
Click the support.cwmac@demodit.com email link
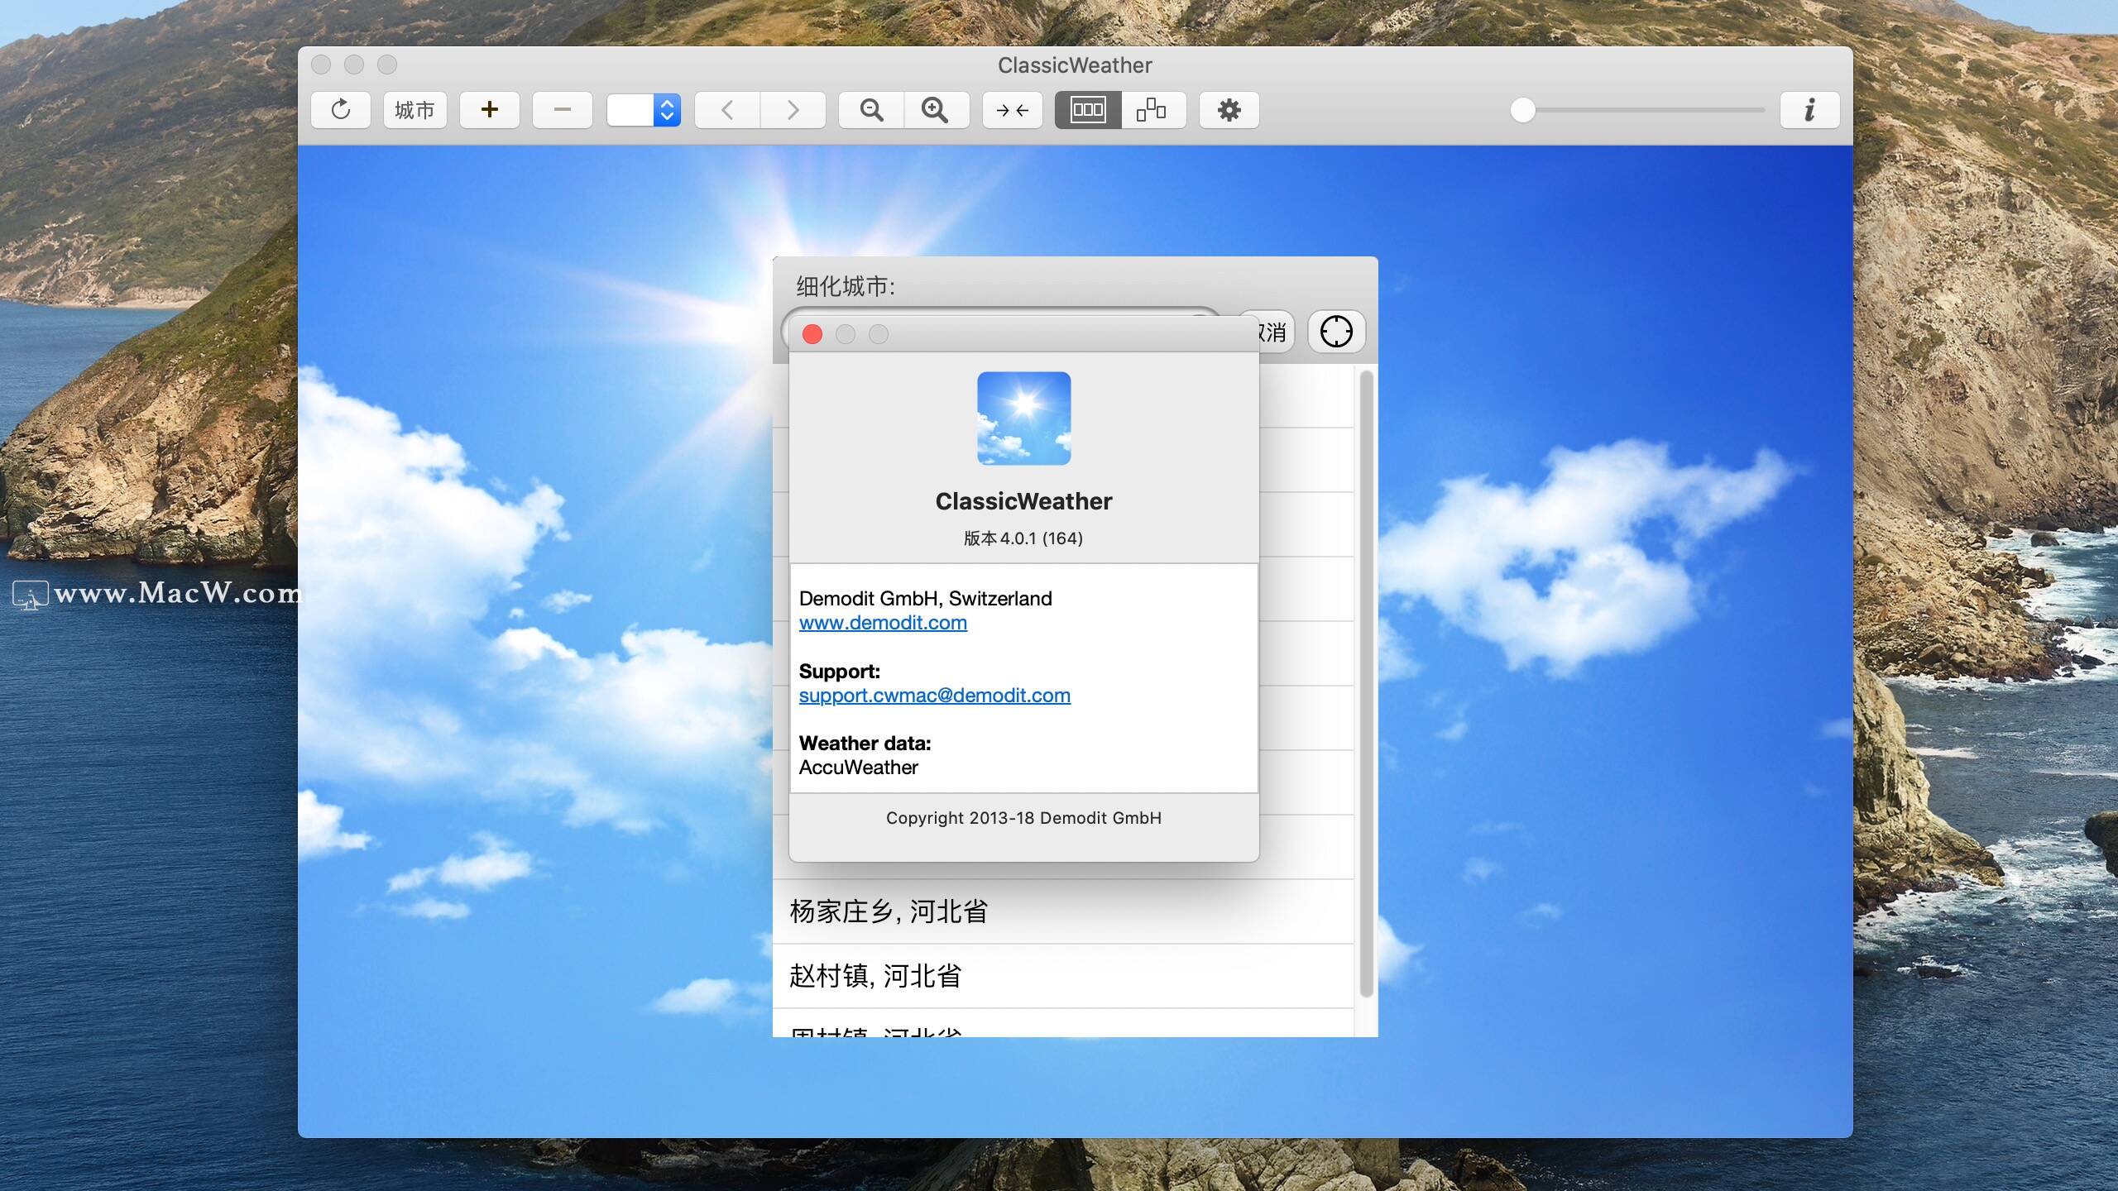click(935, 696)
